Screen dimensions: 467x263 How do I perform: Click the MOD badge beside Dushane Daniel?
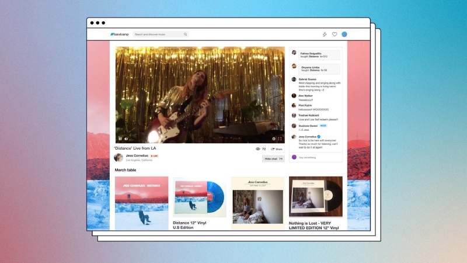point(323,126)
